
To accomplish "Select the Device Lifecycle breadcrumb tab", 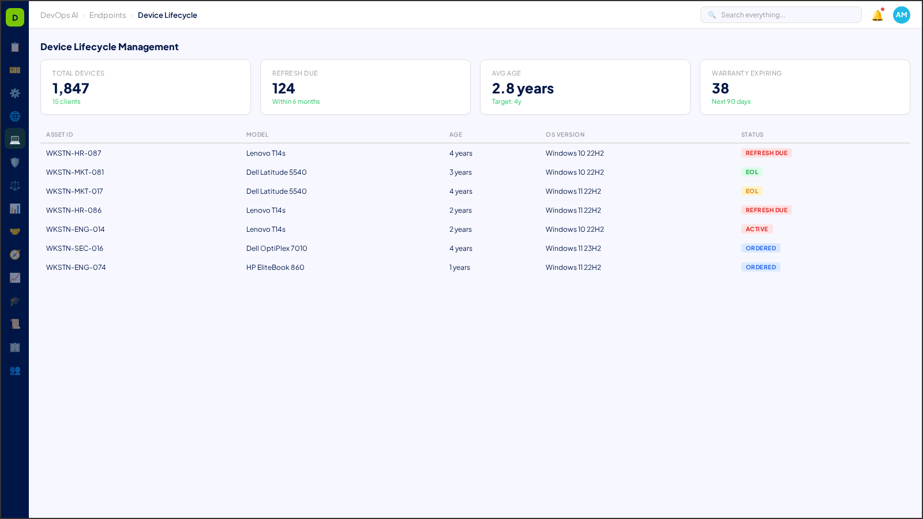I will (168, 15).
